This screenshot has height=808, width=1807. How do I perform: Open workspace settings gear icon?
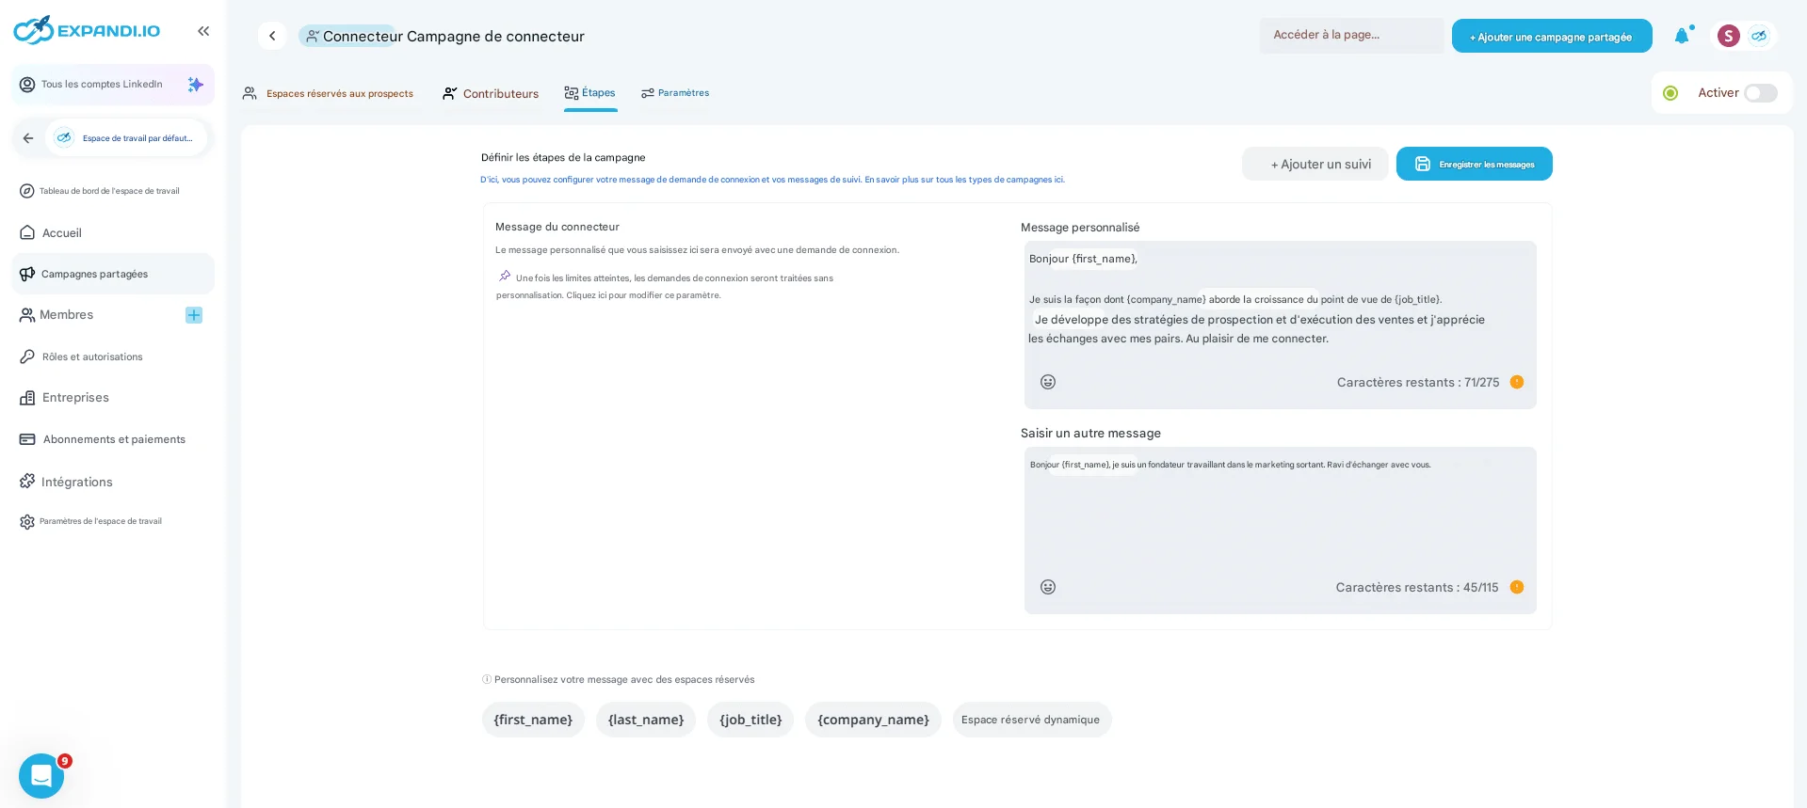coord(27,521)
